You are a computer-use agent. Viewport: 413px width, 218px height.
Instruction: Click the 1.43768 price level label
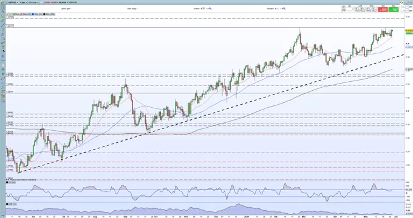(10, 17)
